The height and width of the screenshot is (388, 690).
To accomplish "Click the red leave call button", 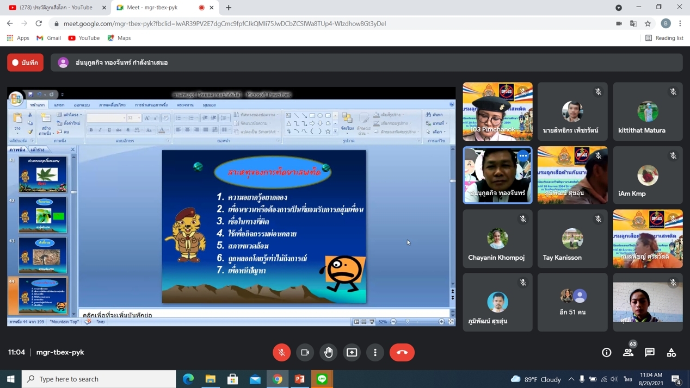I will coord(402,352).
